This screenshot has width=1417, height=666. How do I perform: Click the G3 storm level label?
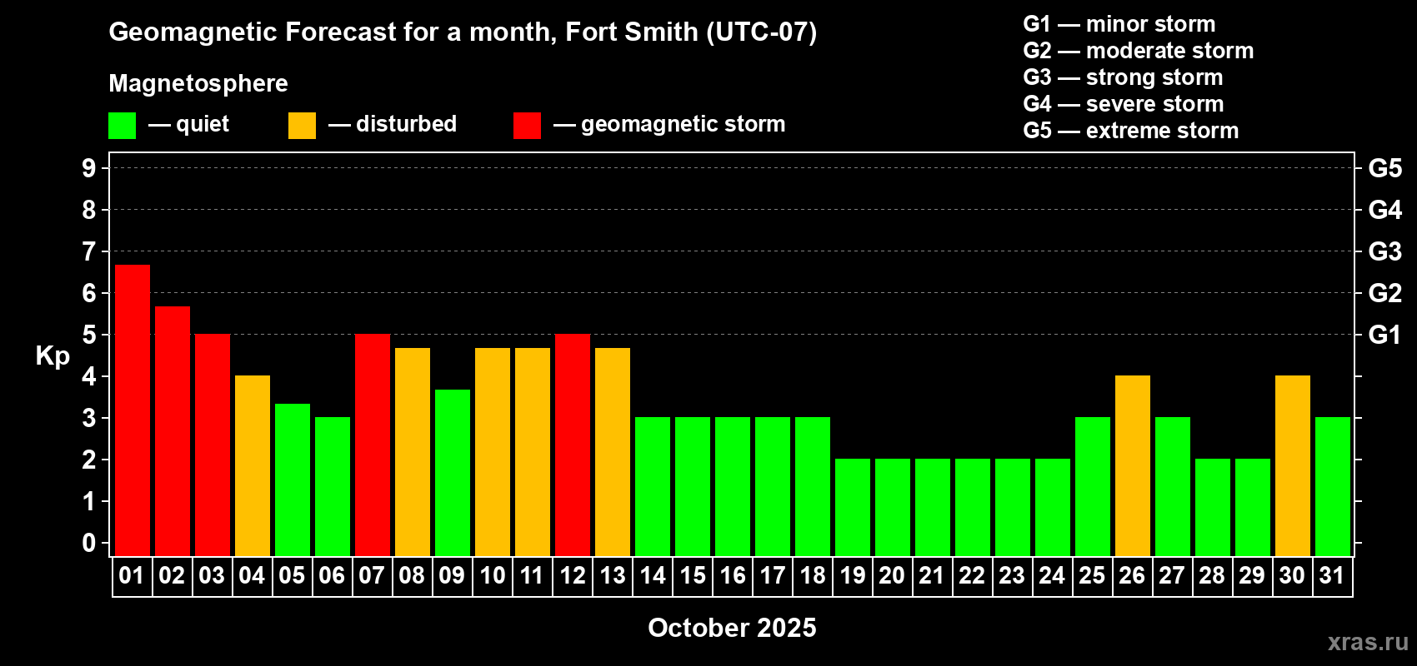[x=1385, y=251]
